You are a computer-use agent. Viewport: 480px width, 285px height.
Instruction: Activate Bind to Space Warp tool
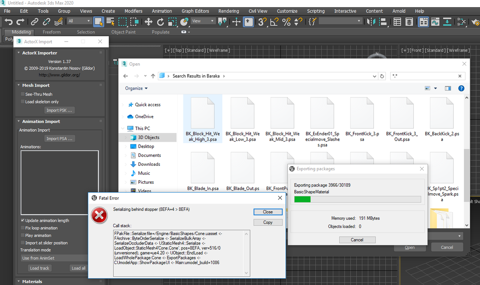tap(58, 22)
